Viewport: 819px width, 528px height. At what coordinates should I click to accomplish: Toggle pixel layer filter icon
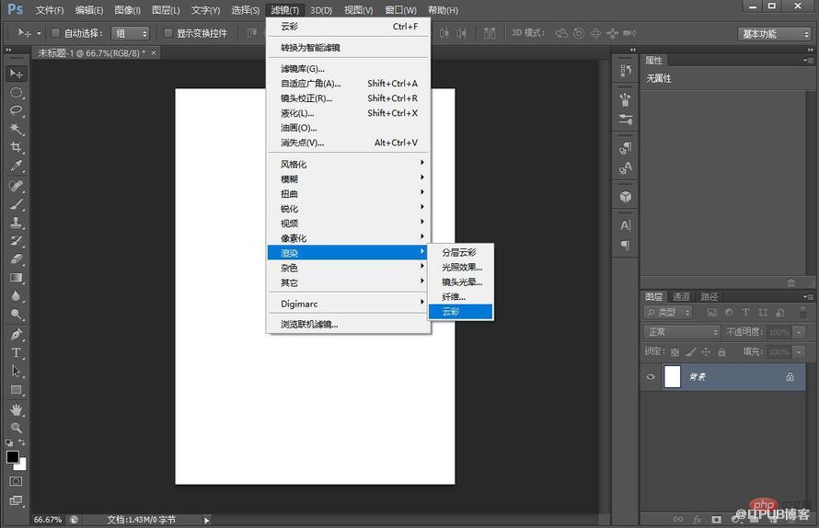pyautogui.click(x=711, y=313)
